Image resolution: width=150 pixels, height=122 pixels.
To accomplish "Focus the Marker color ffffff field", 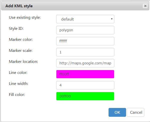I will (85, 41).
